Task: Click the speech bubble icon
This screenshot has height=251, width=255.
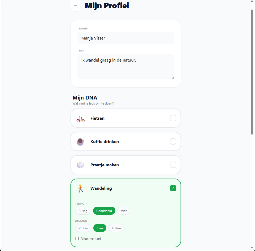Action: 81,165
